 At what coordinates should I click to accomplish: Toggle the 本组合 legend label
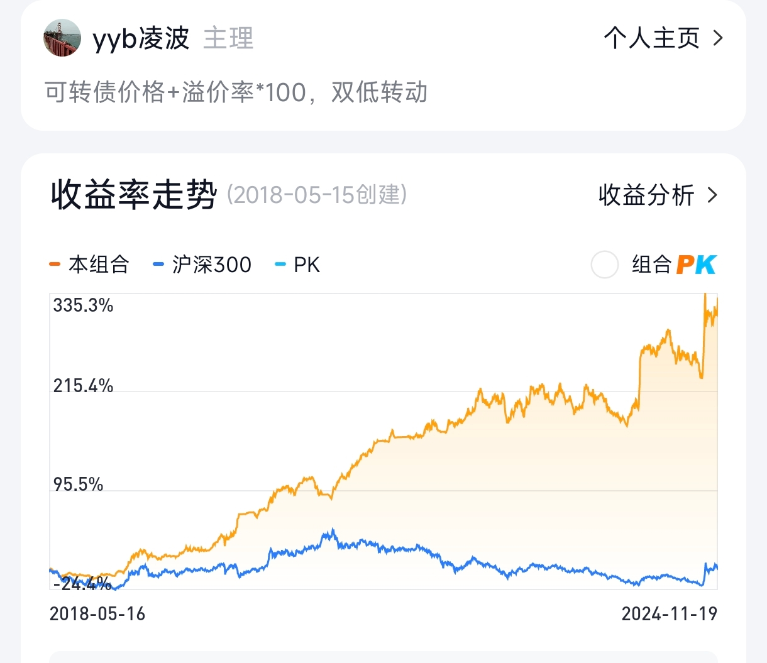pyautogui.click(x=99, y=265)
